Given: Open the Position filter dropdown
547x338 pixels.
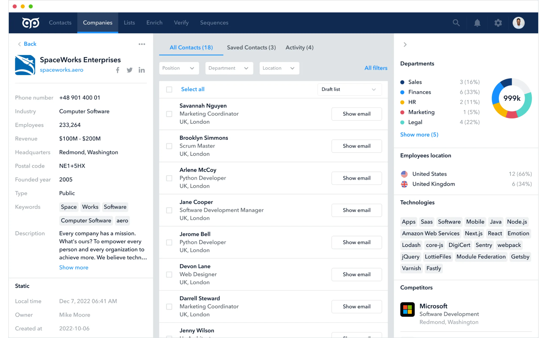Looking at the screenshot, I should tap(179, 68).
